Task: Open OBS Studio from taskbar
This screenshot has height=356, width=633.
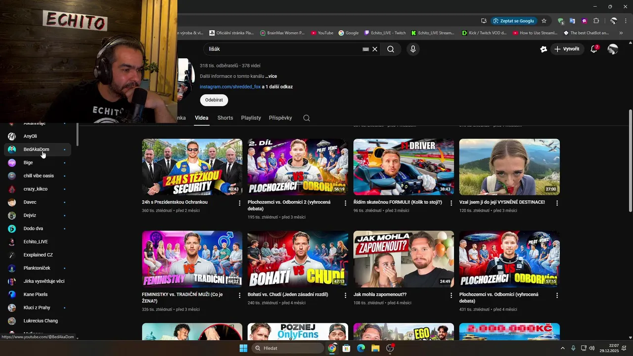Action: click(x=390, y=348)
